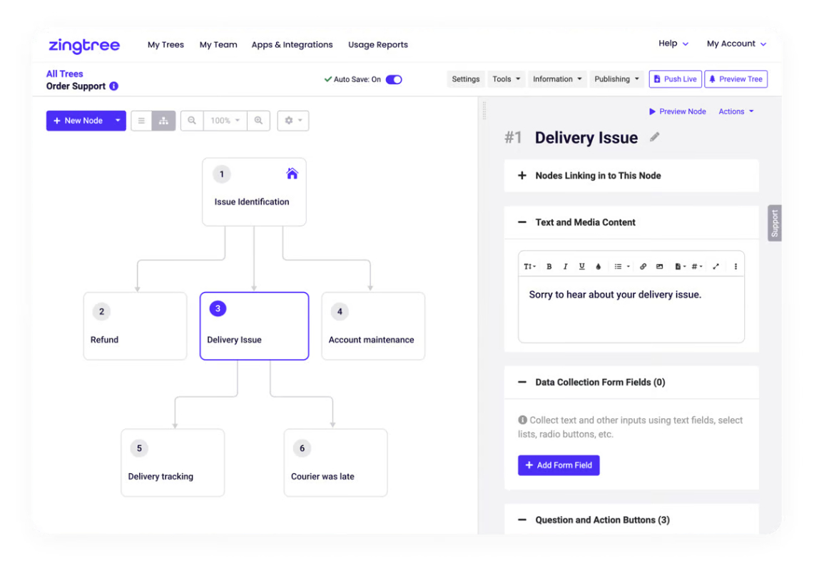The height and width of the screenshot is (571, 814).
Task: Apply bold formatting in text editor
Action: pos(549,266)
